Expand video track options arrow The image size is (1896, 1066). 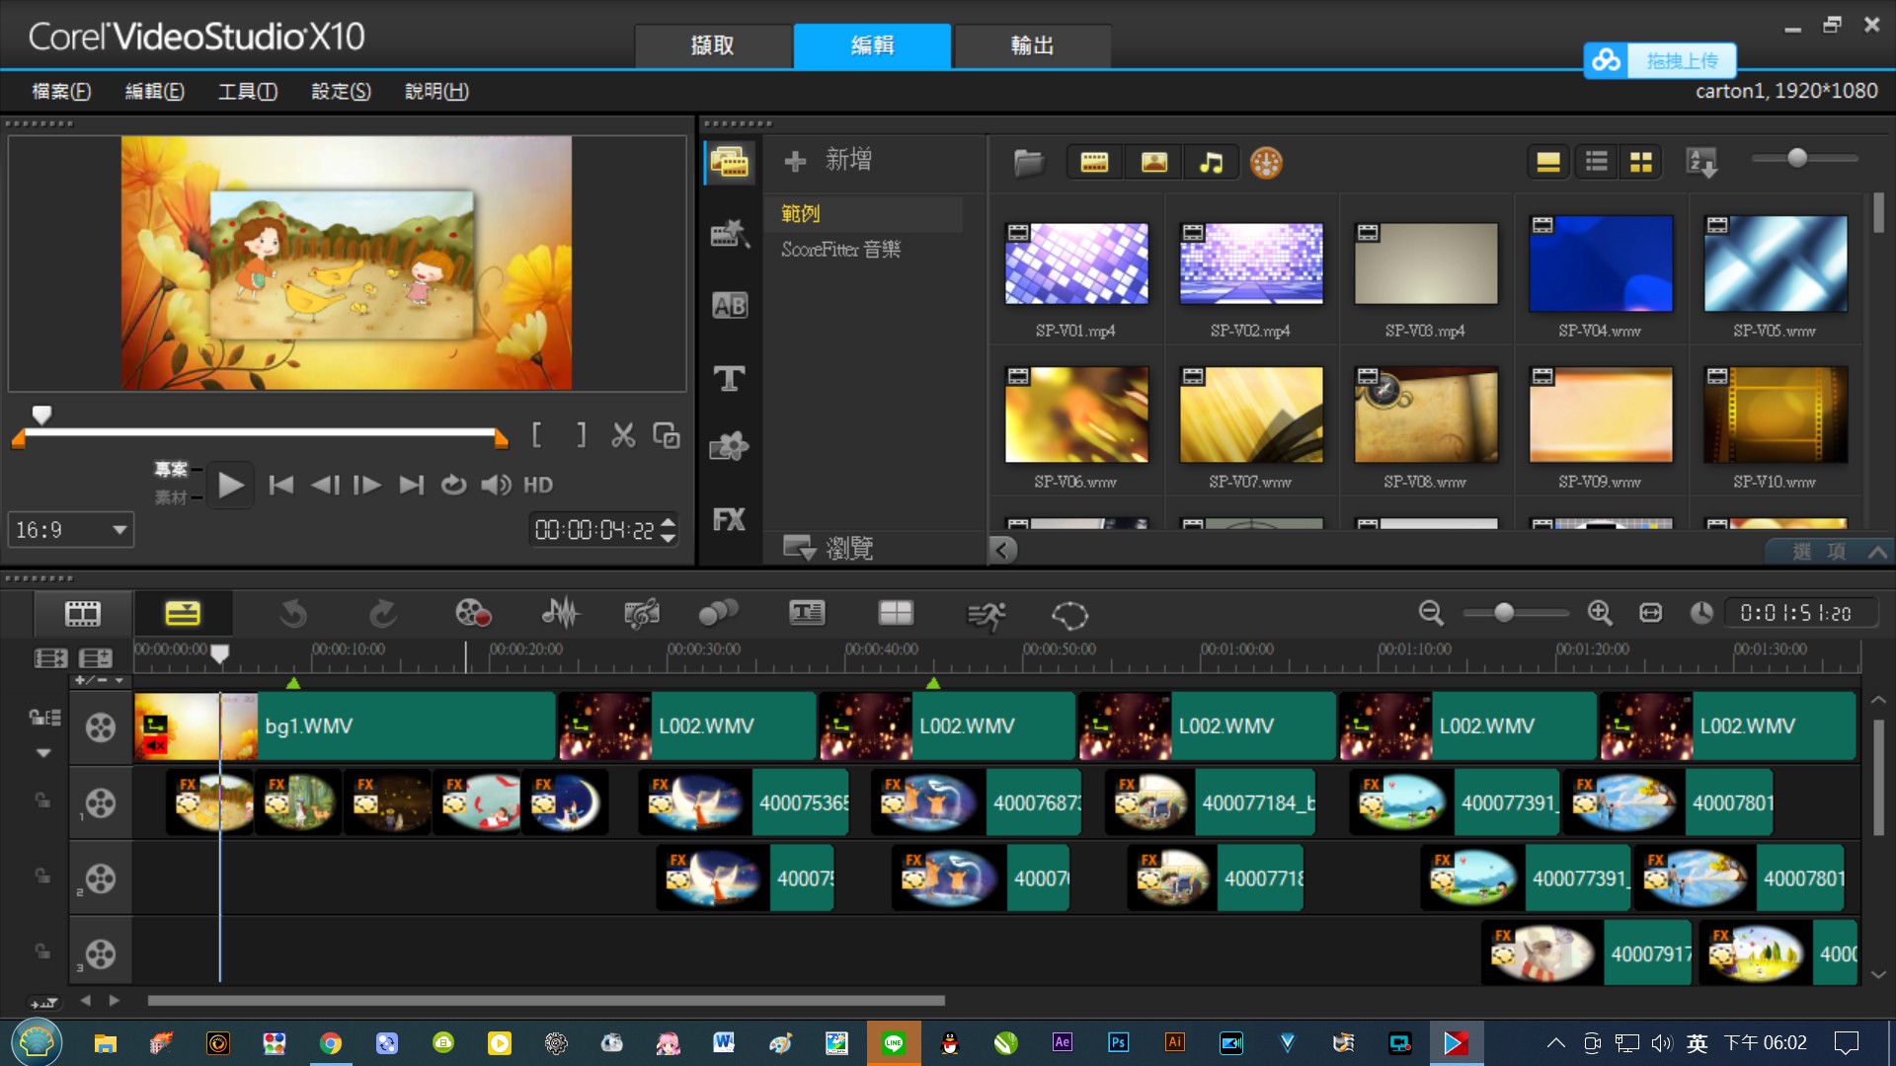[43, 753]
